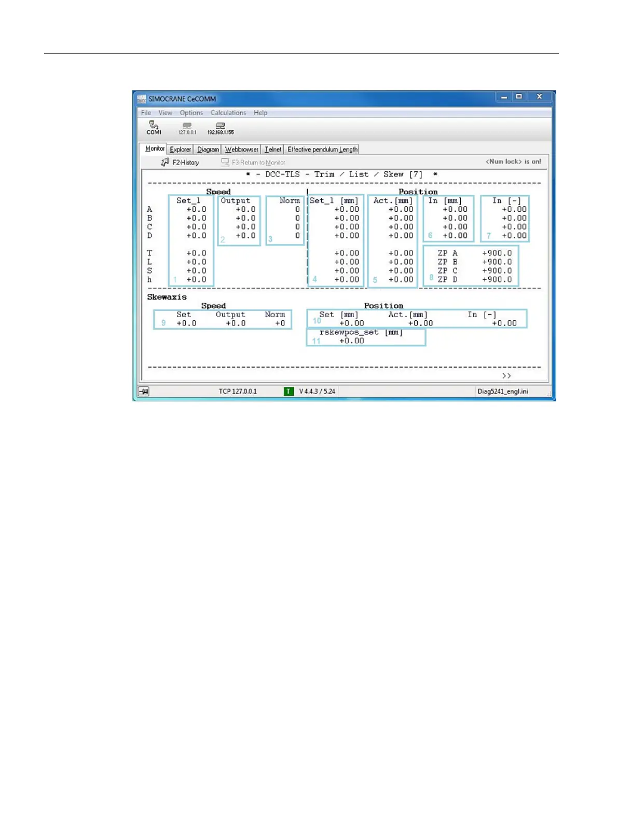Close the SIMOCRANE CeCOMM window

click(x=539, y=97)
